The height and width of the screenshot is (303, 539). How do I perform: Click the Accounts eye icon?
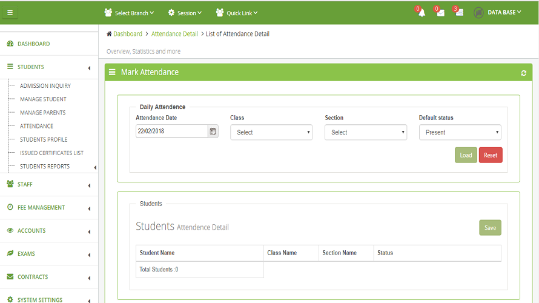(x=10, y=230)
